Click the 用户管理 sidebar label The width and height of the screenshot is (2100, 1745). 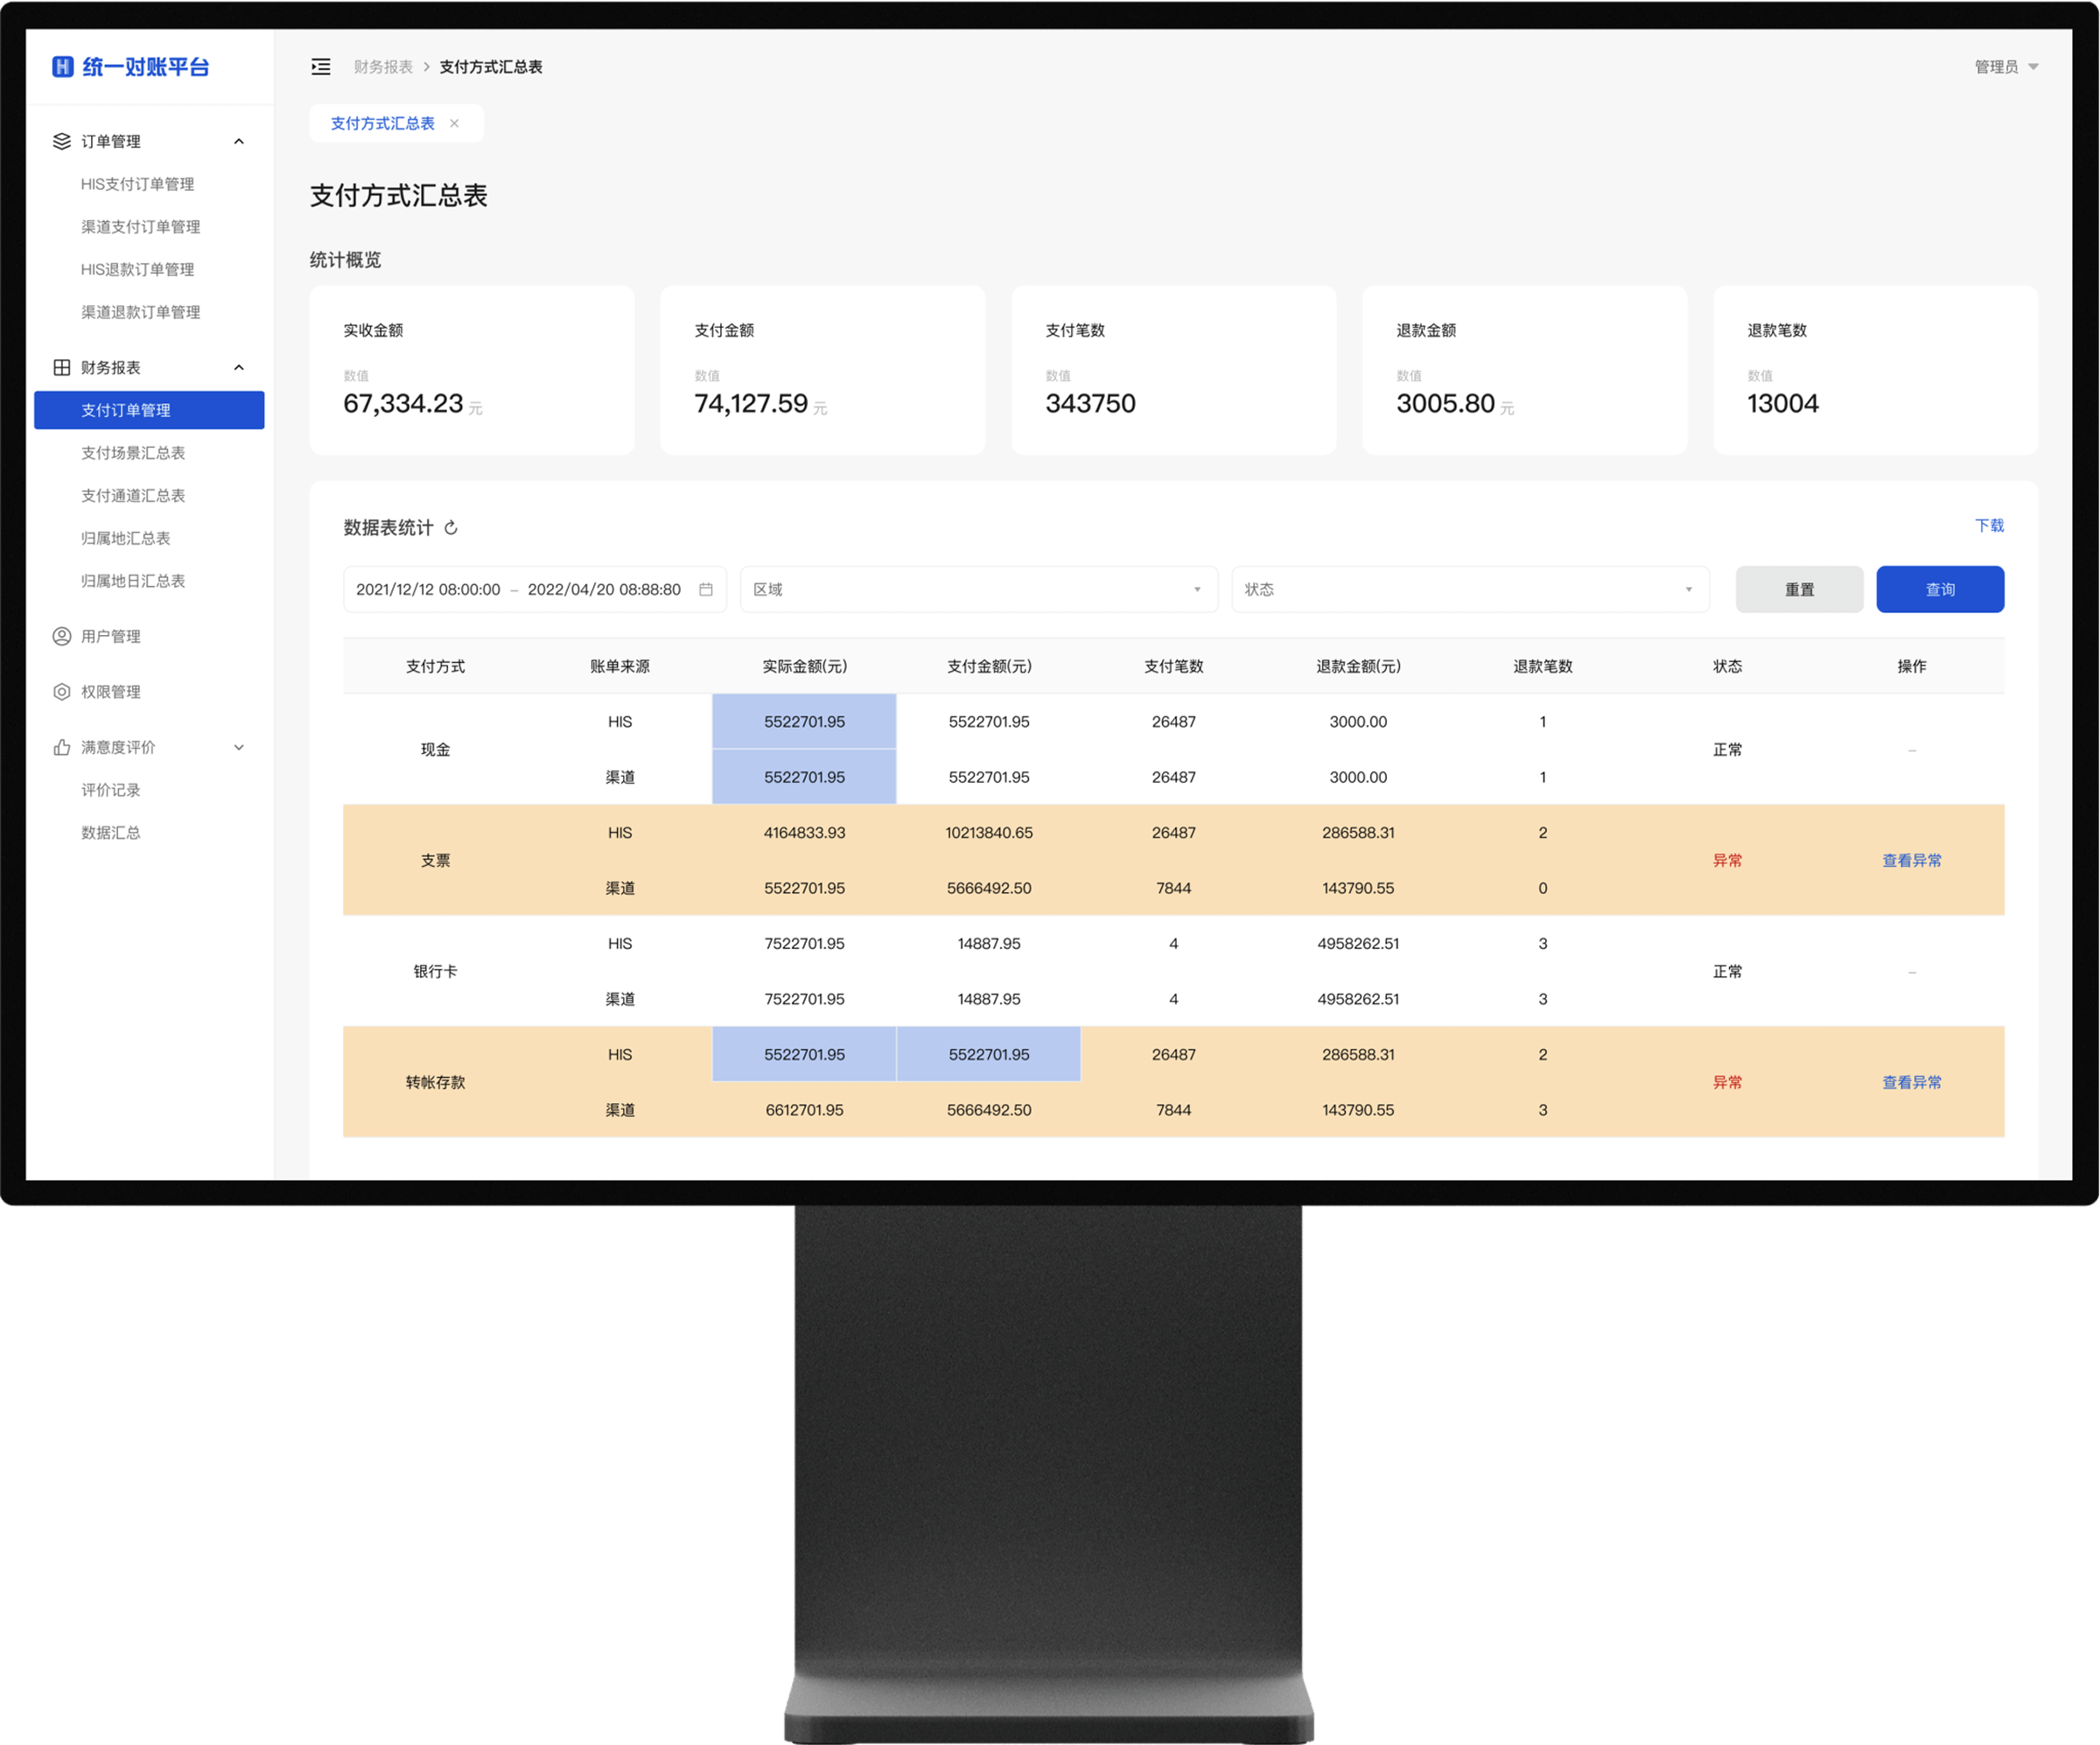[x=111, y=636]
